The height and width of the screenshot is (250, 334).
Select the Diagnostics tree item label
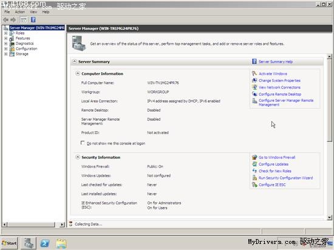pyautogui.click(x=25, y=44)
